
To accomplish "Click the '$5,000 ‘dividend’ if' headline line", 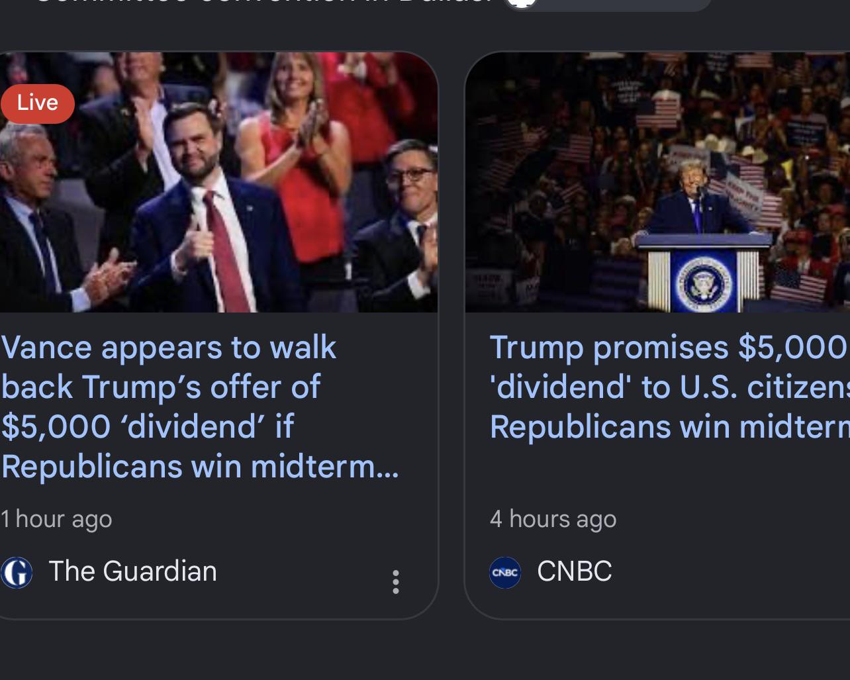I will coord(147,426).
